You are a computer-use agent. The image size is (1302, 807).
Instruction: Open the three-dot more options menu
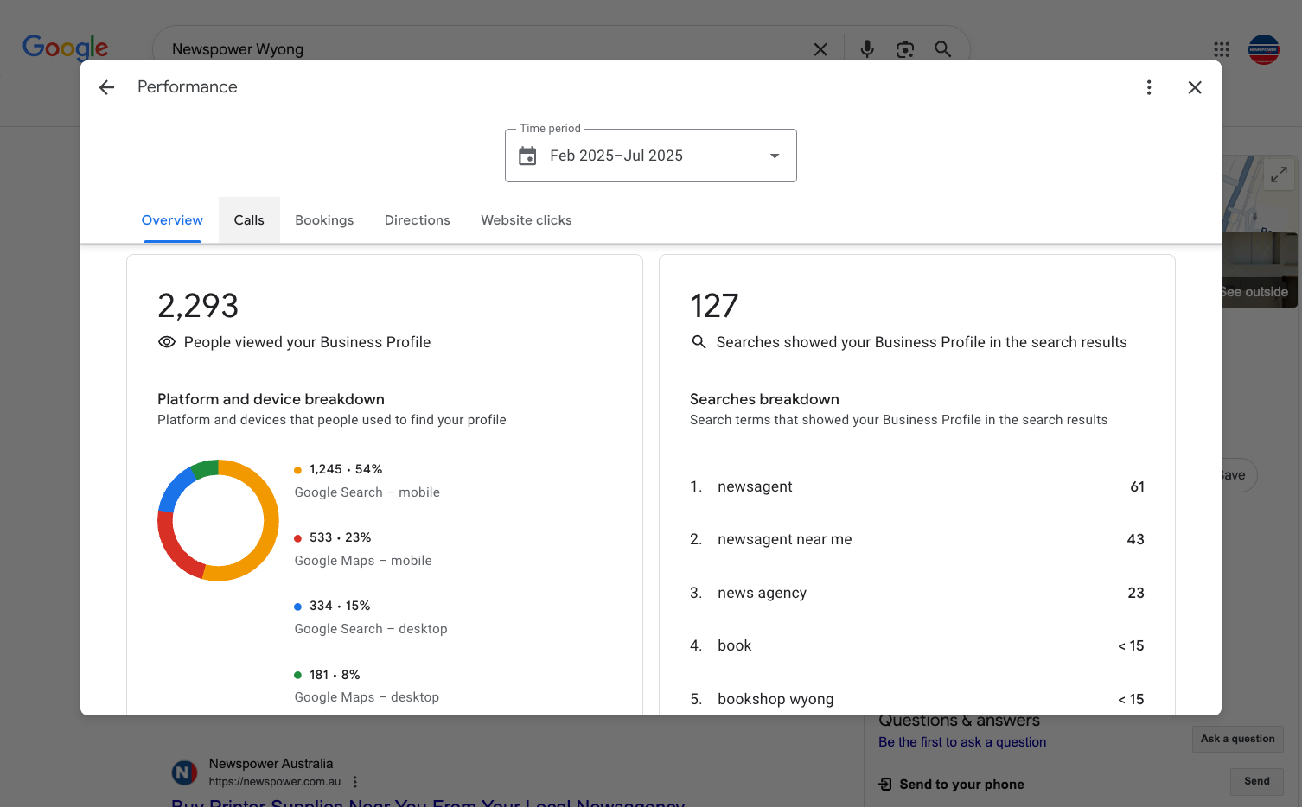1149,87
